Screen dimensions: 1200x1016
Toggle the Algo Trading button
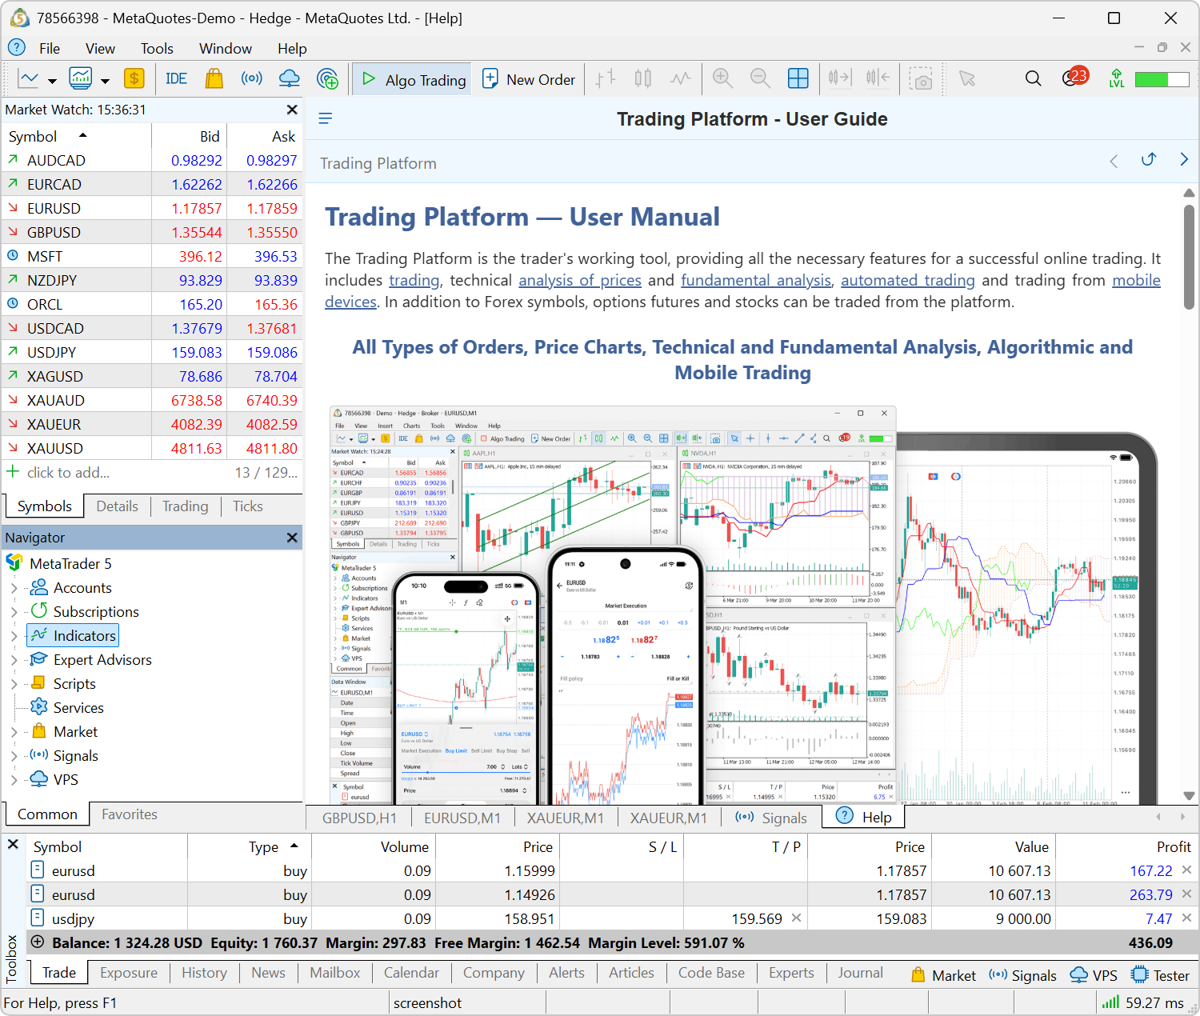(x=414, y=79)
